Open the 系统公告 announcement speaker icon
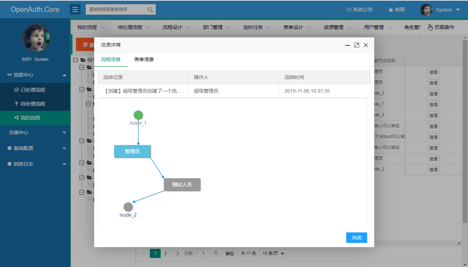The height and width of the screenshot is (267, 468). click(348, 10)
